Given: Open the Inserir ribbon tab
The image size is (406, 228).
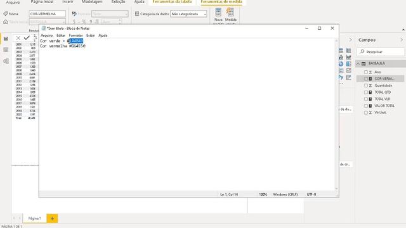Looking at the screenshot, I should pos(68,2).
